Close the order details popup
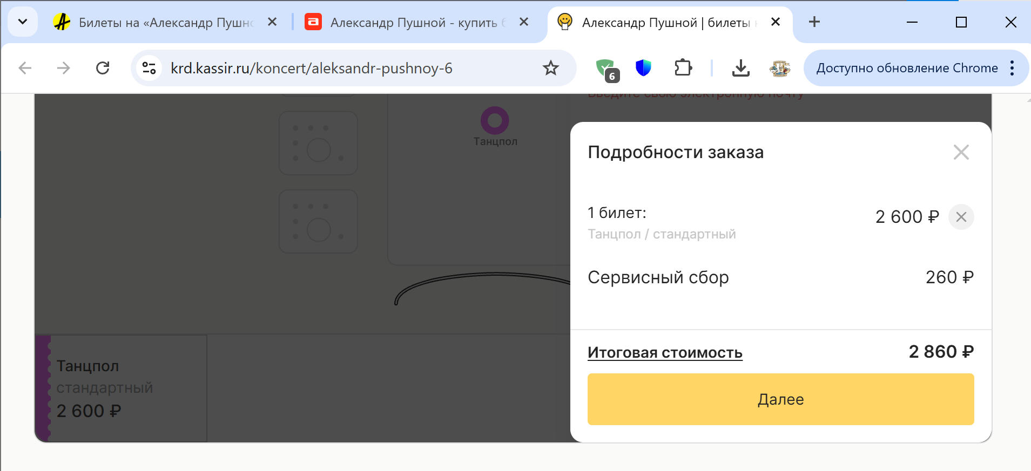1031x471 pixels. pyautogui.click(x=961, y=152)
